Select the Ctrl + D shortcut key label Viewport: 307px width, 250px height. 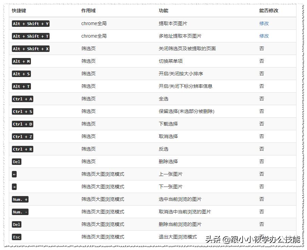[22, 124]
